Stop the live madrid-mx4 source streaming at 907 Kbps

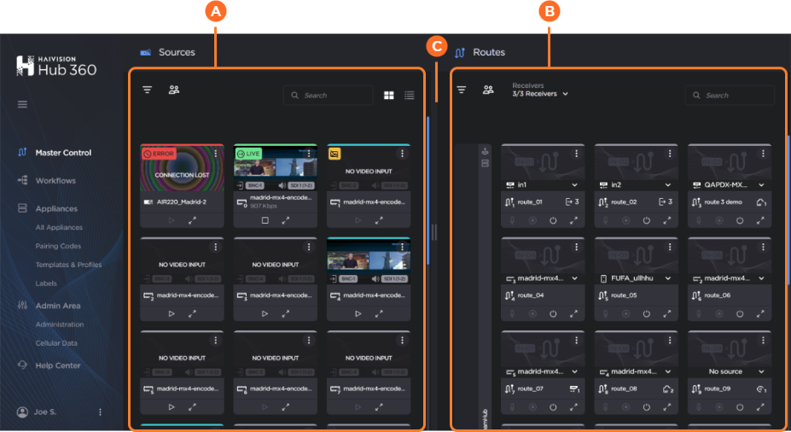265,220
